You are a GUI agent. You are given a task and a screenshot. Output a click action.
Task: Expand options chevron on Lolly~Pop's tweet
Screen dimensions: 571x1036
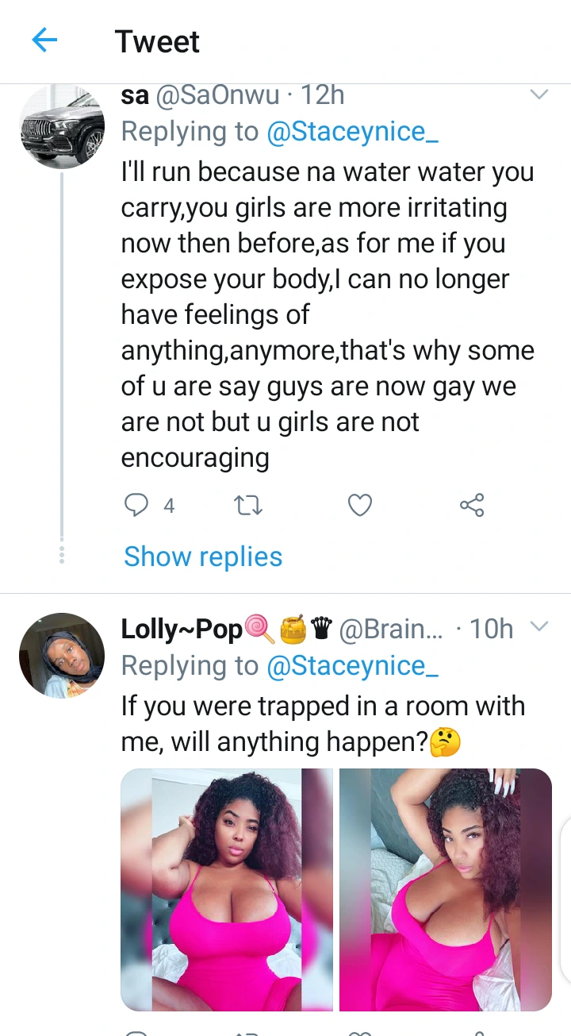[x=539, y=627]
